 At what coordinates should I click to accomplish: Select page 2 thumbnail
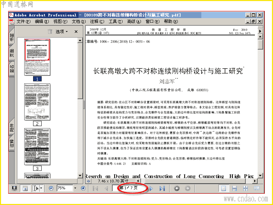[37, 102]
